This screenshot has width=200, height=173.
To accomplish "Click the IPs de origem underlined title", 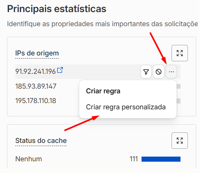I will pyautogui.click(x=37, y=54).
